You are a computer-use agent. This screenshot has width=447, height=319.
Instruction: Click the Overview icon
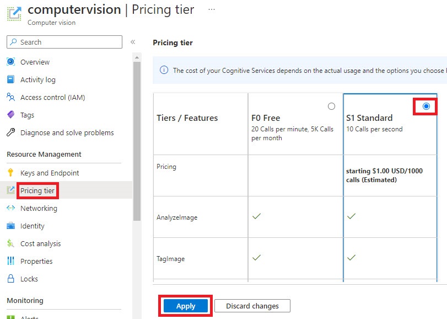[x=11, y=62]
